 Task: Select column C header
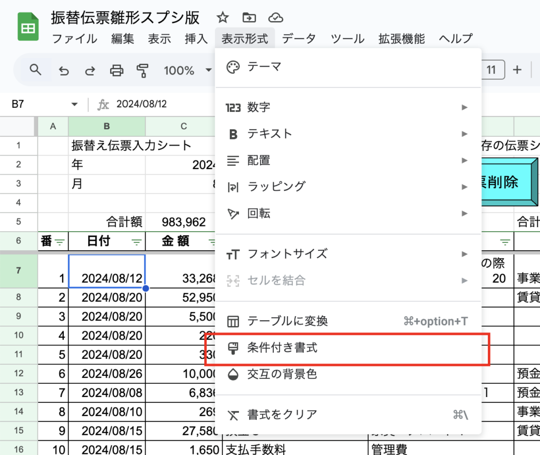click(184, 127)
